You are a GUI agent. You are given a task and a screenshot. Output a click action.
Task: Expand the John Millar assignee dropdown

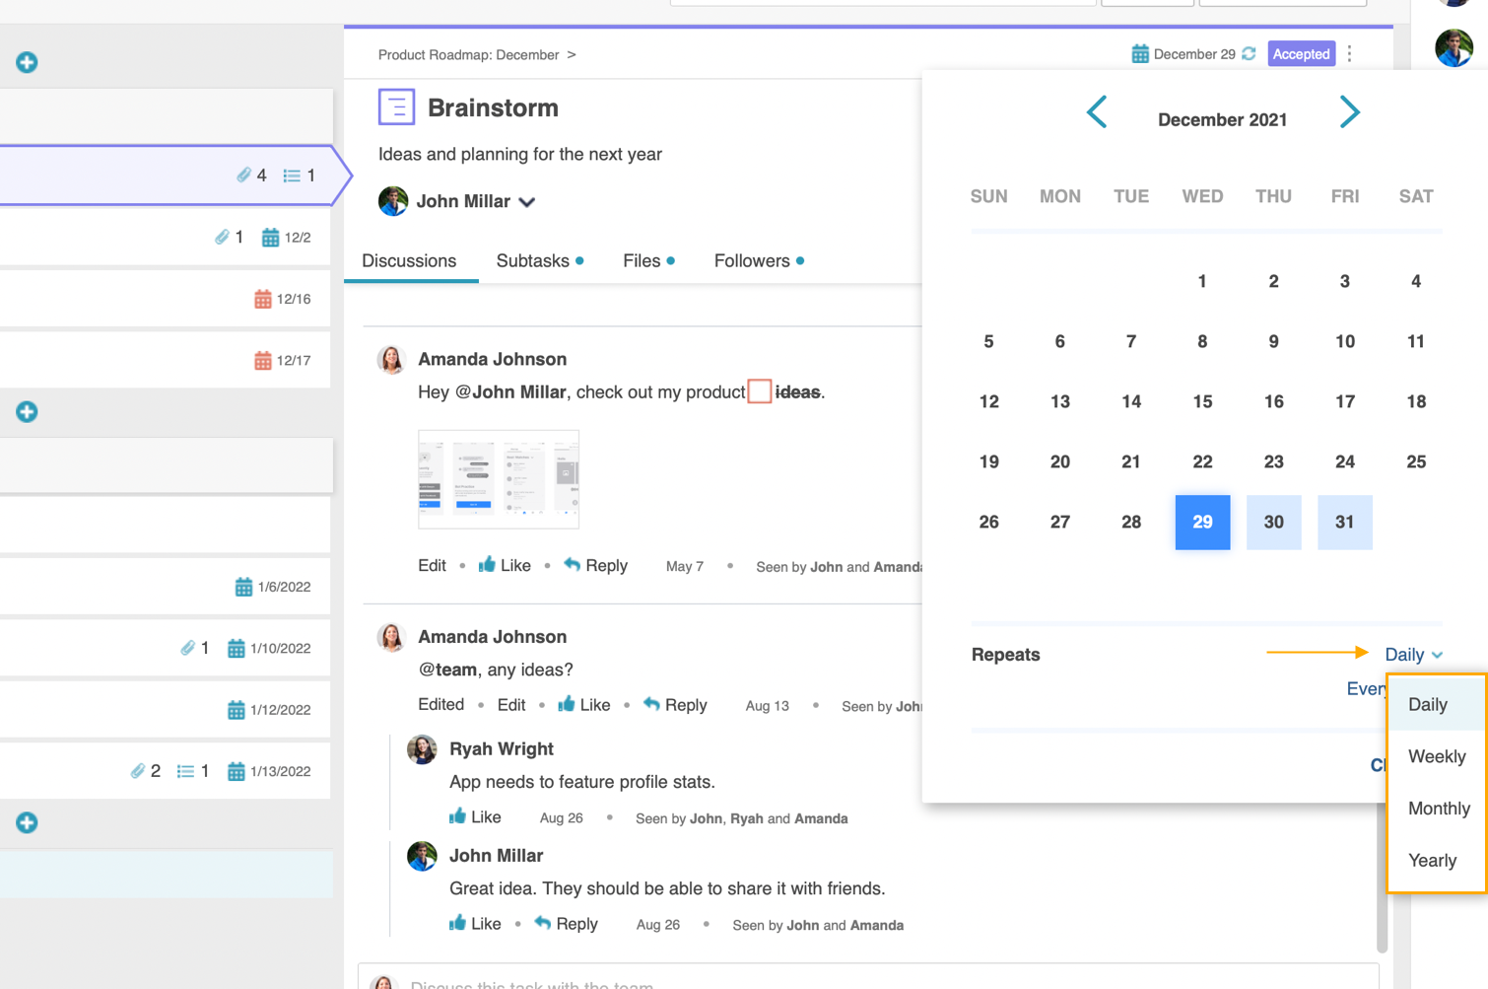click(x=527, y=202)
